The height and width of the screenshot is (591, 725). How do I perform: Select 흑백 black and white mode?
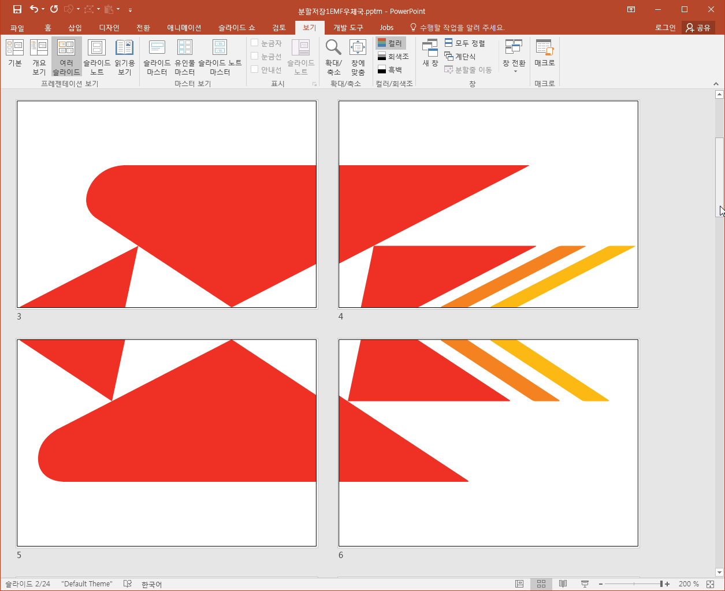(x=390, y=70)
